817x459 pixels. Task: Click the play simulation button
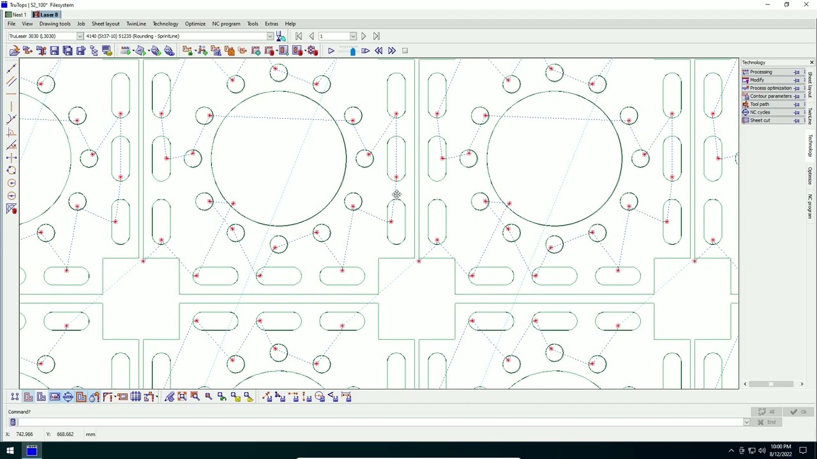coord(331,50)
